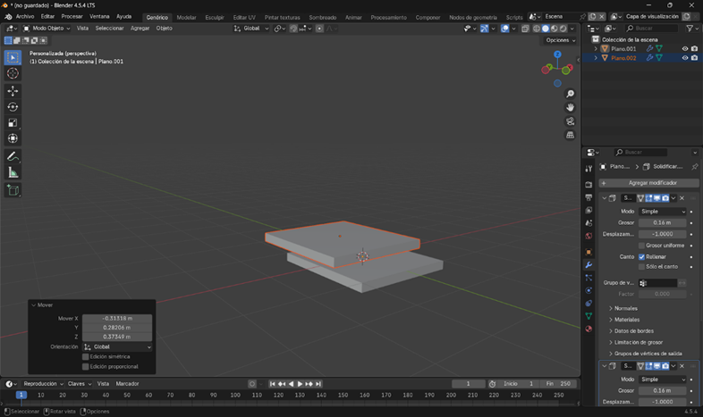Viewport: 703px width, 417px height.
Task: Choose the 3D Cursor tool
Action: click(x=13, y=73)
